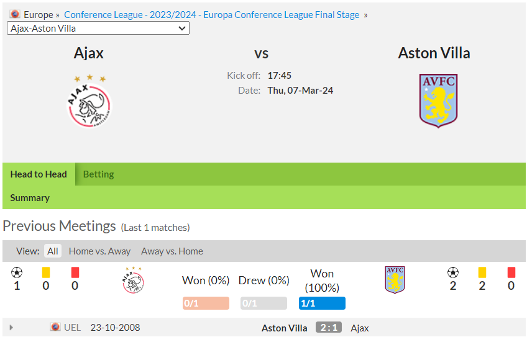Click the large Ajax club crest
Image resolution: width=527 pixels, height=355 pixels.
coord(89,101)
